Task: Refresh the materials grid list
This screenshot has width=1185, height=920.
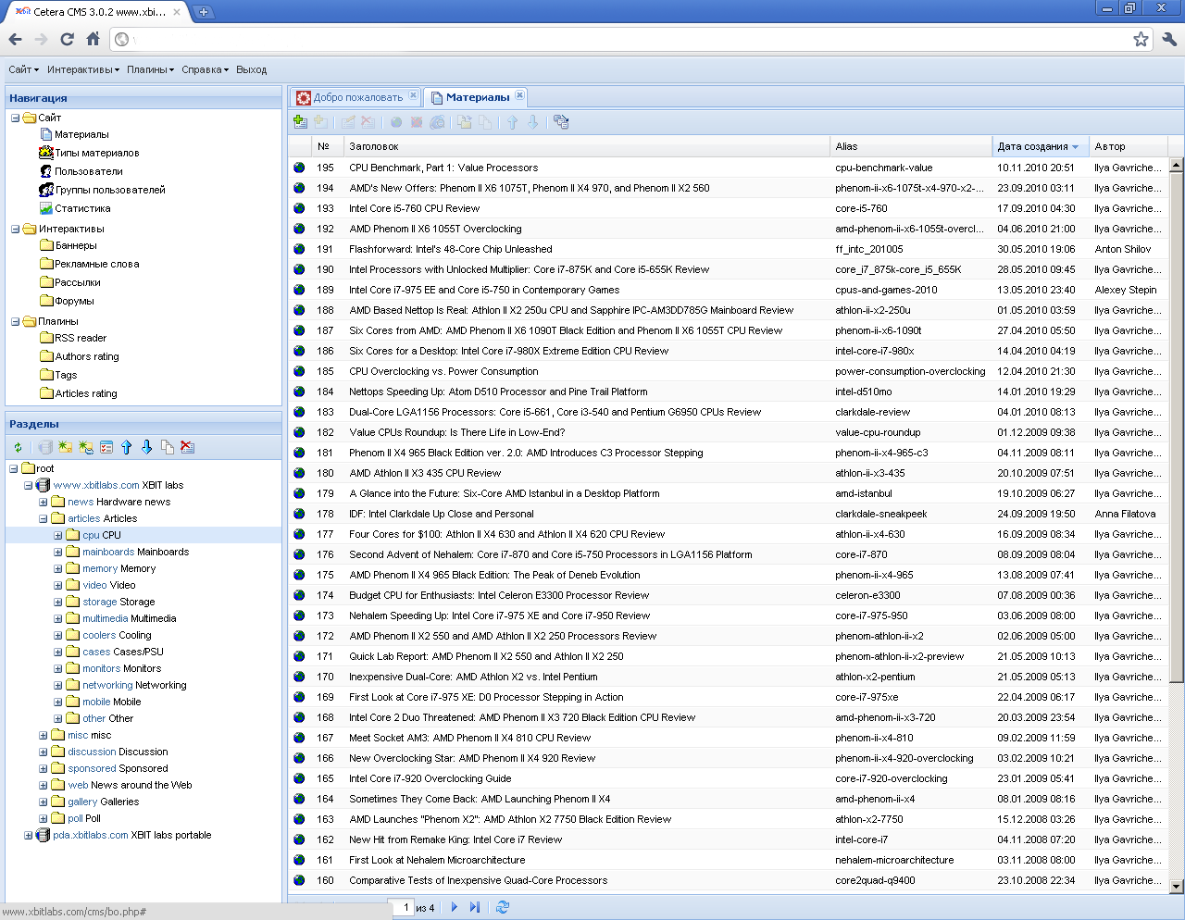Action: 503,908
